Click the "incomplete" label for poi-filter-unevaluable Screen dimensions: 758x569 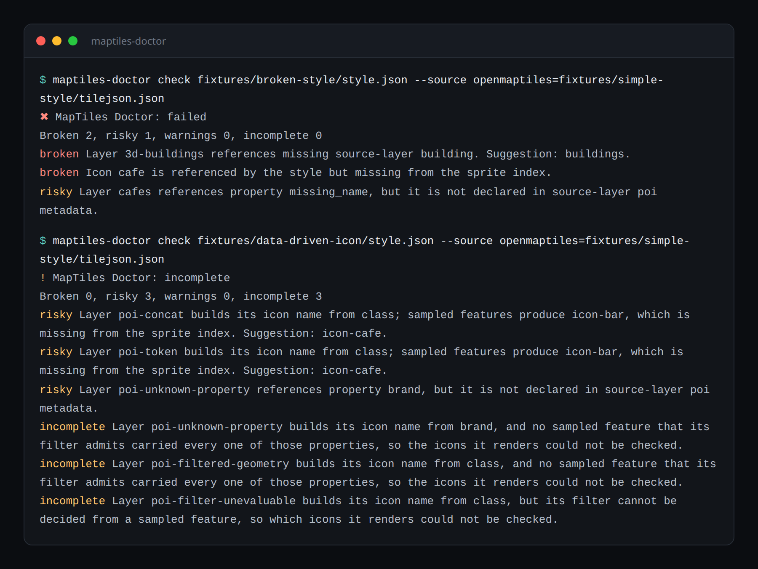[x=72, y=501]
